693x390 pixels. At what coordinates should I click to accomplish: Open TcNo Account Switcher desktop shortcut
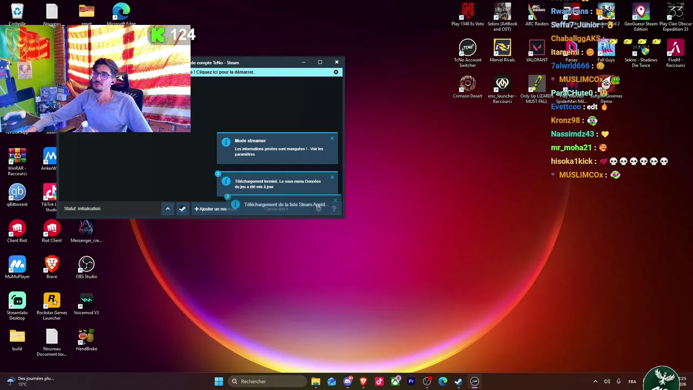coord(467,53)
